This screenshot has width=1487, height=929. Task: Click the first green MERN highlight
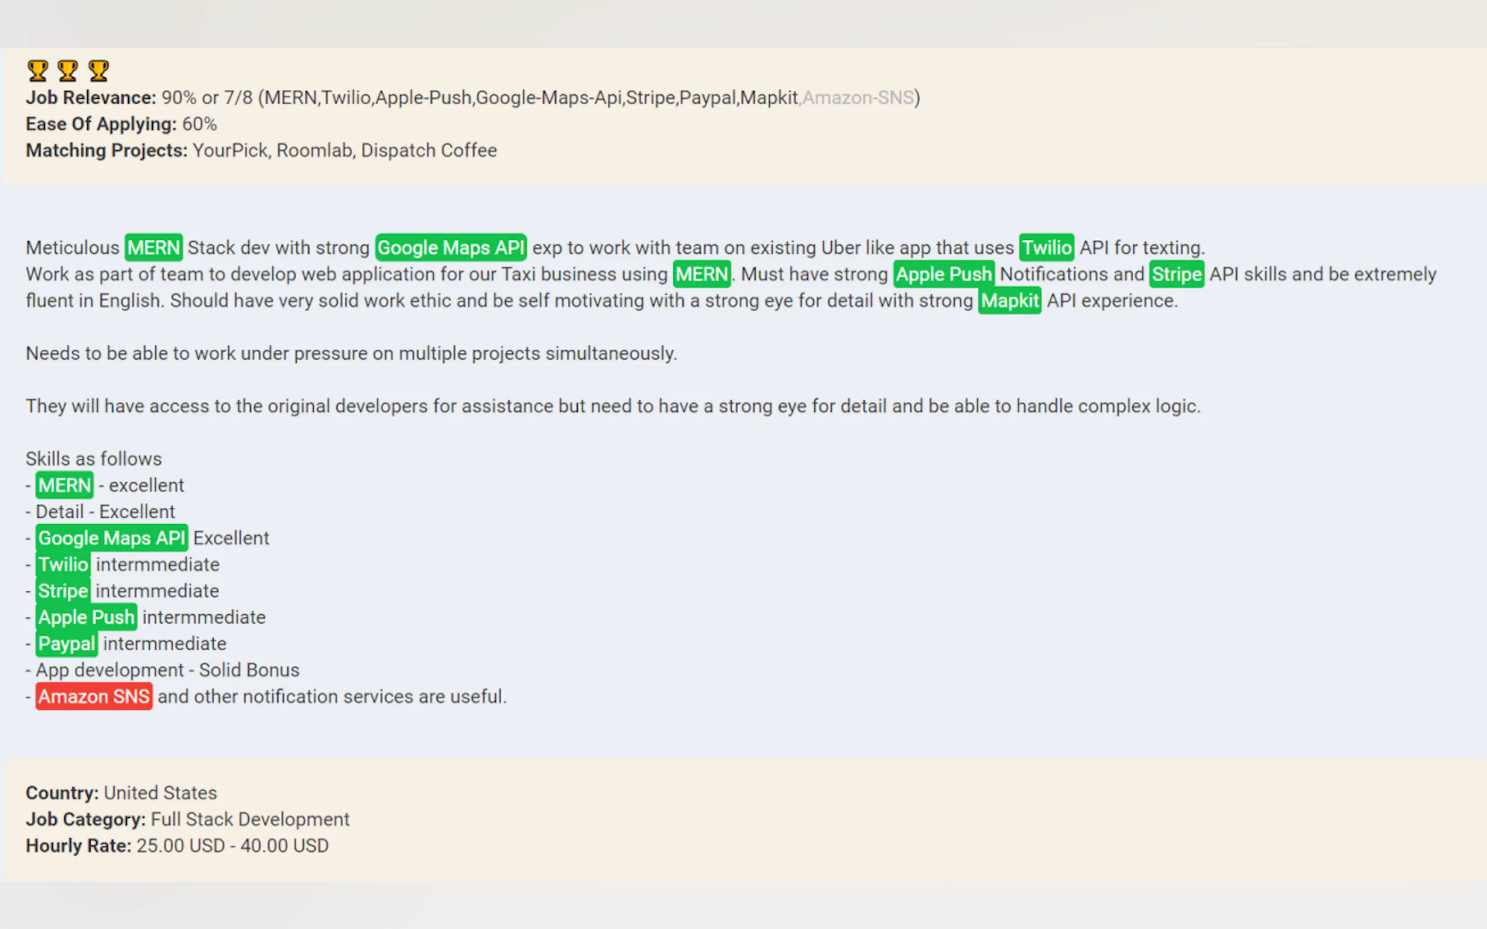point(153,247)
